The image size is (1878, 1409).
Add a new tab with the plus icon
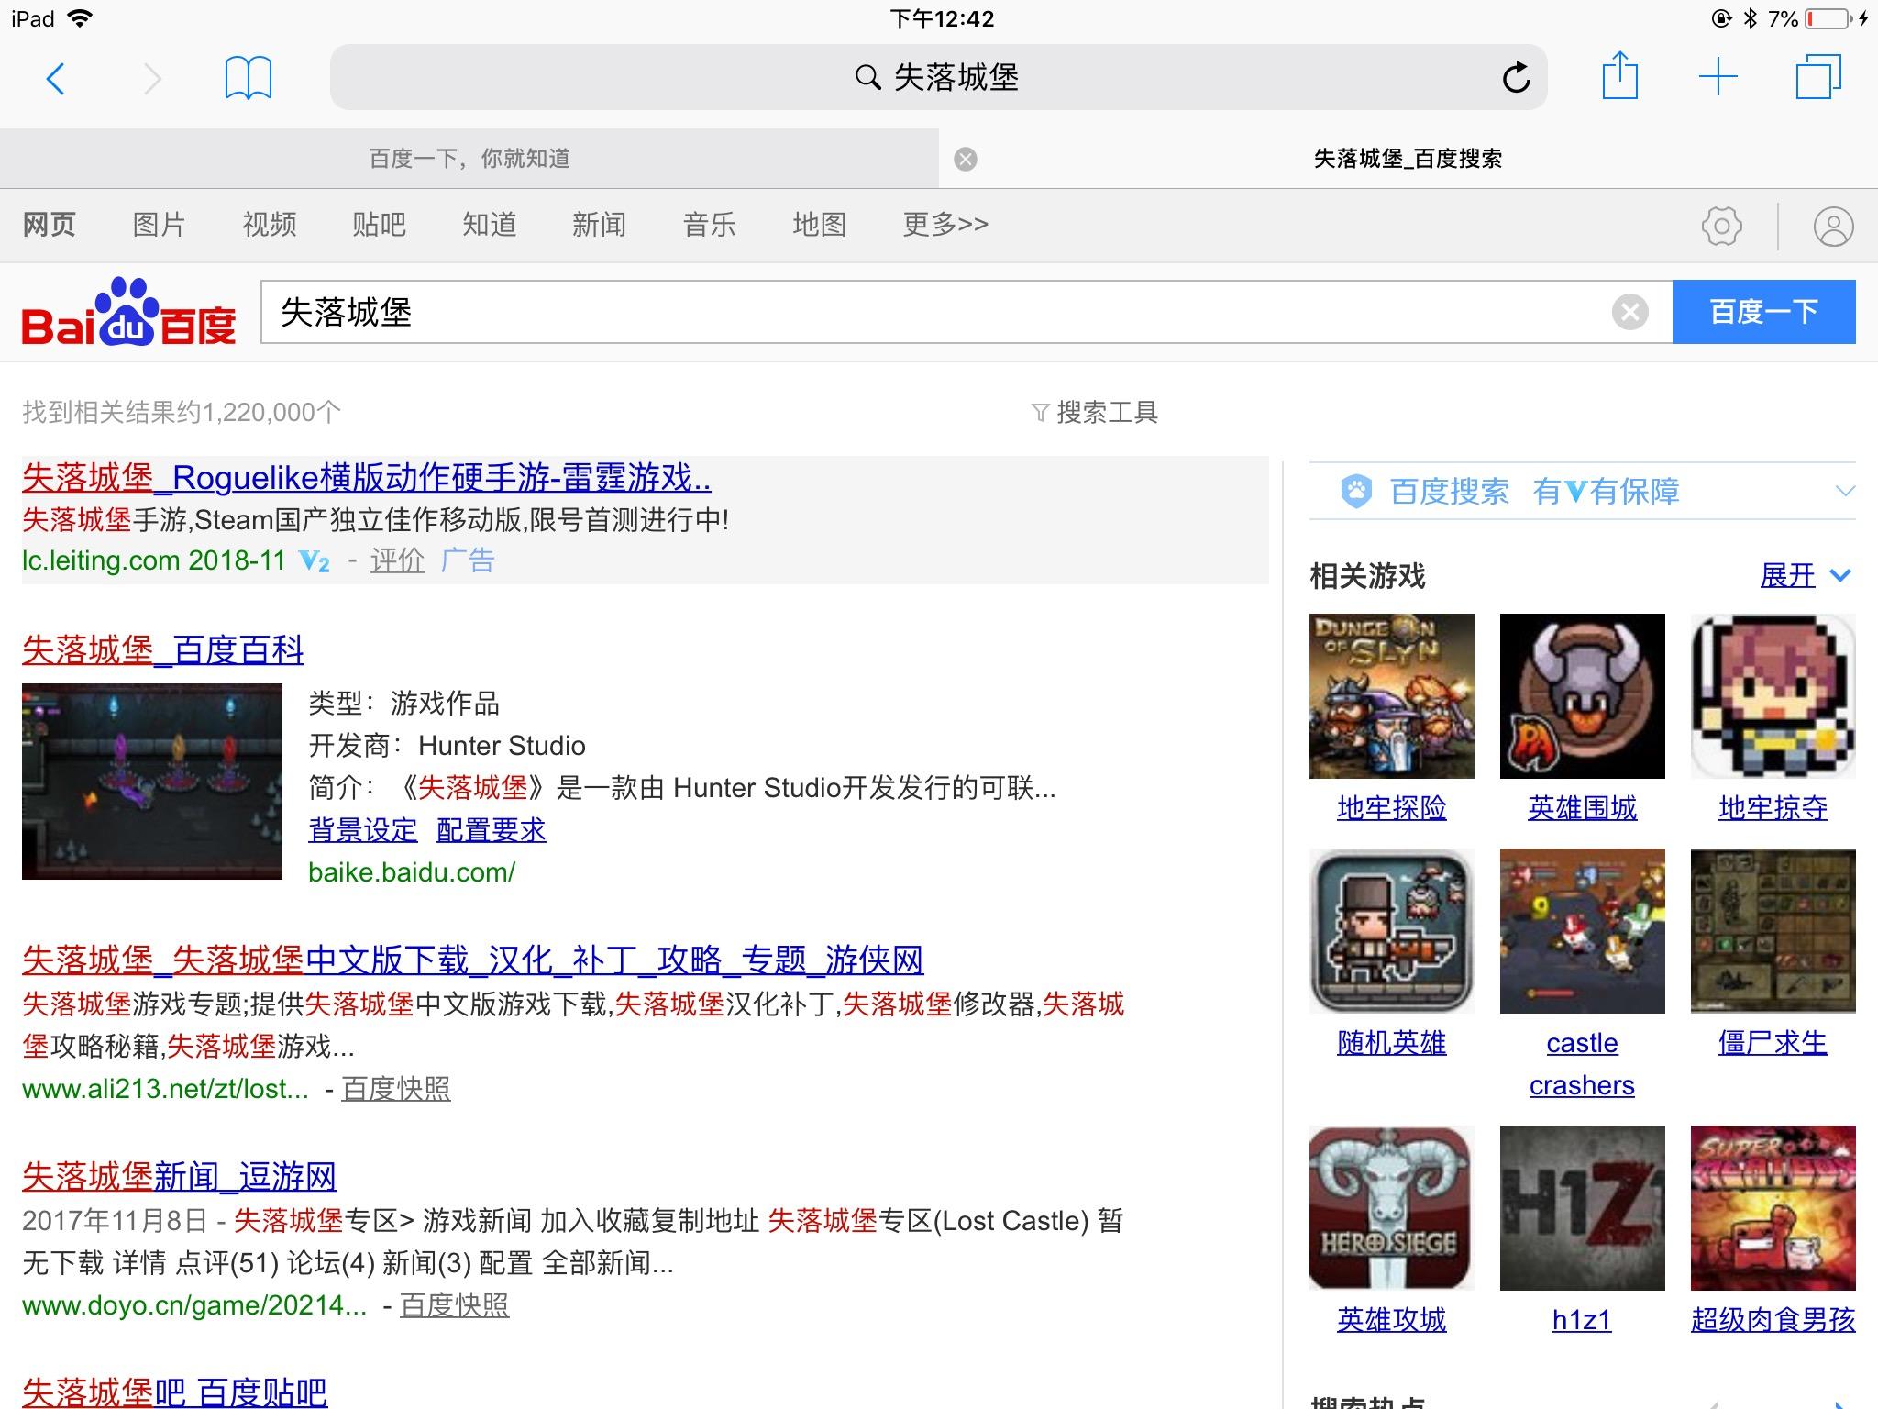click(x=1718, y=77)
